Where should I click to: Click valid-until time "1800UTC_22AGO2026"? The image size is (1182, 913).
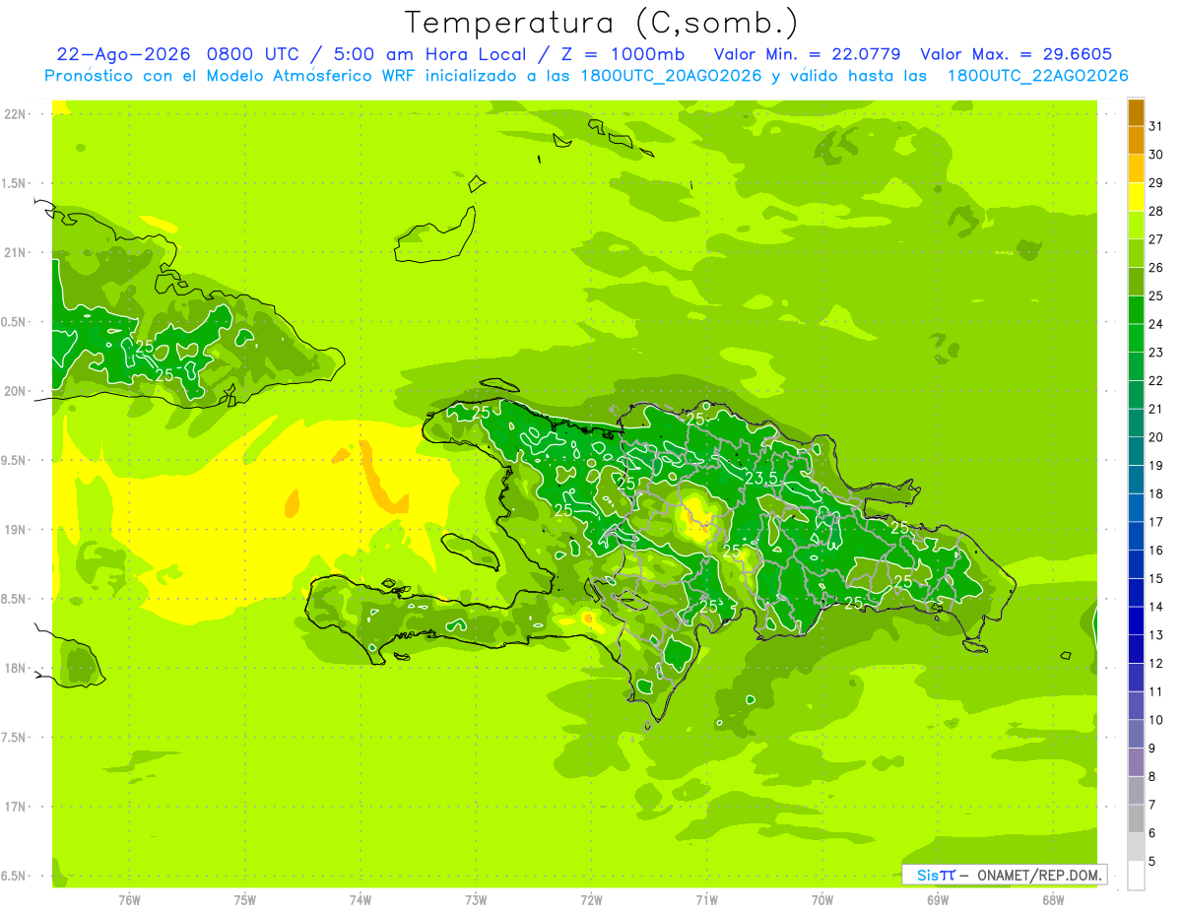pos(1037,76)
